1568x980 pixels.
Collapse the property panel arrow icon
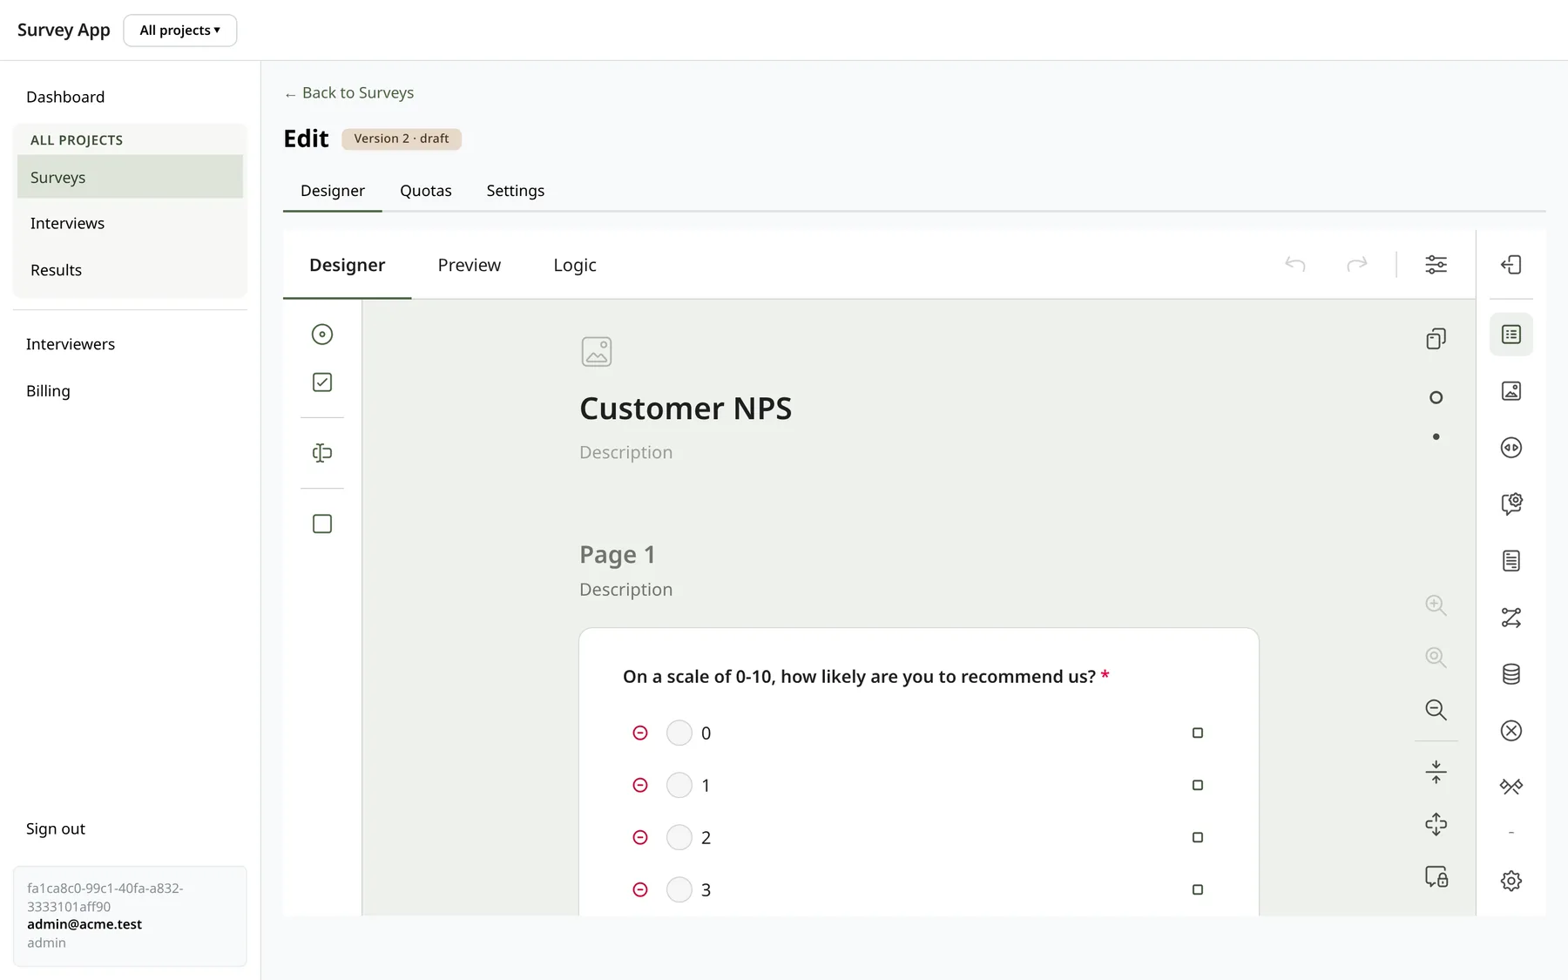click(1511, 265)
